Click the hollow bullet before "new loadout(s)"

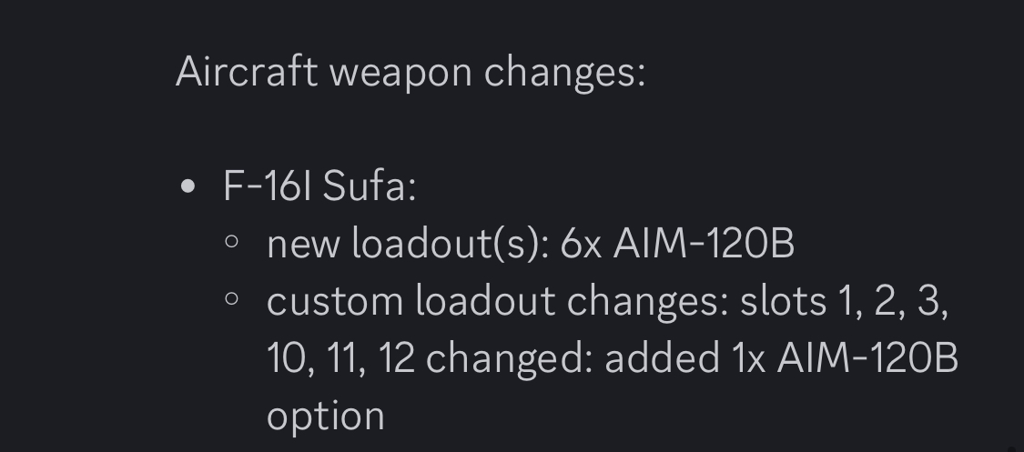tap(232, 243)
